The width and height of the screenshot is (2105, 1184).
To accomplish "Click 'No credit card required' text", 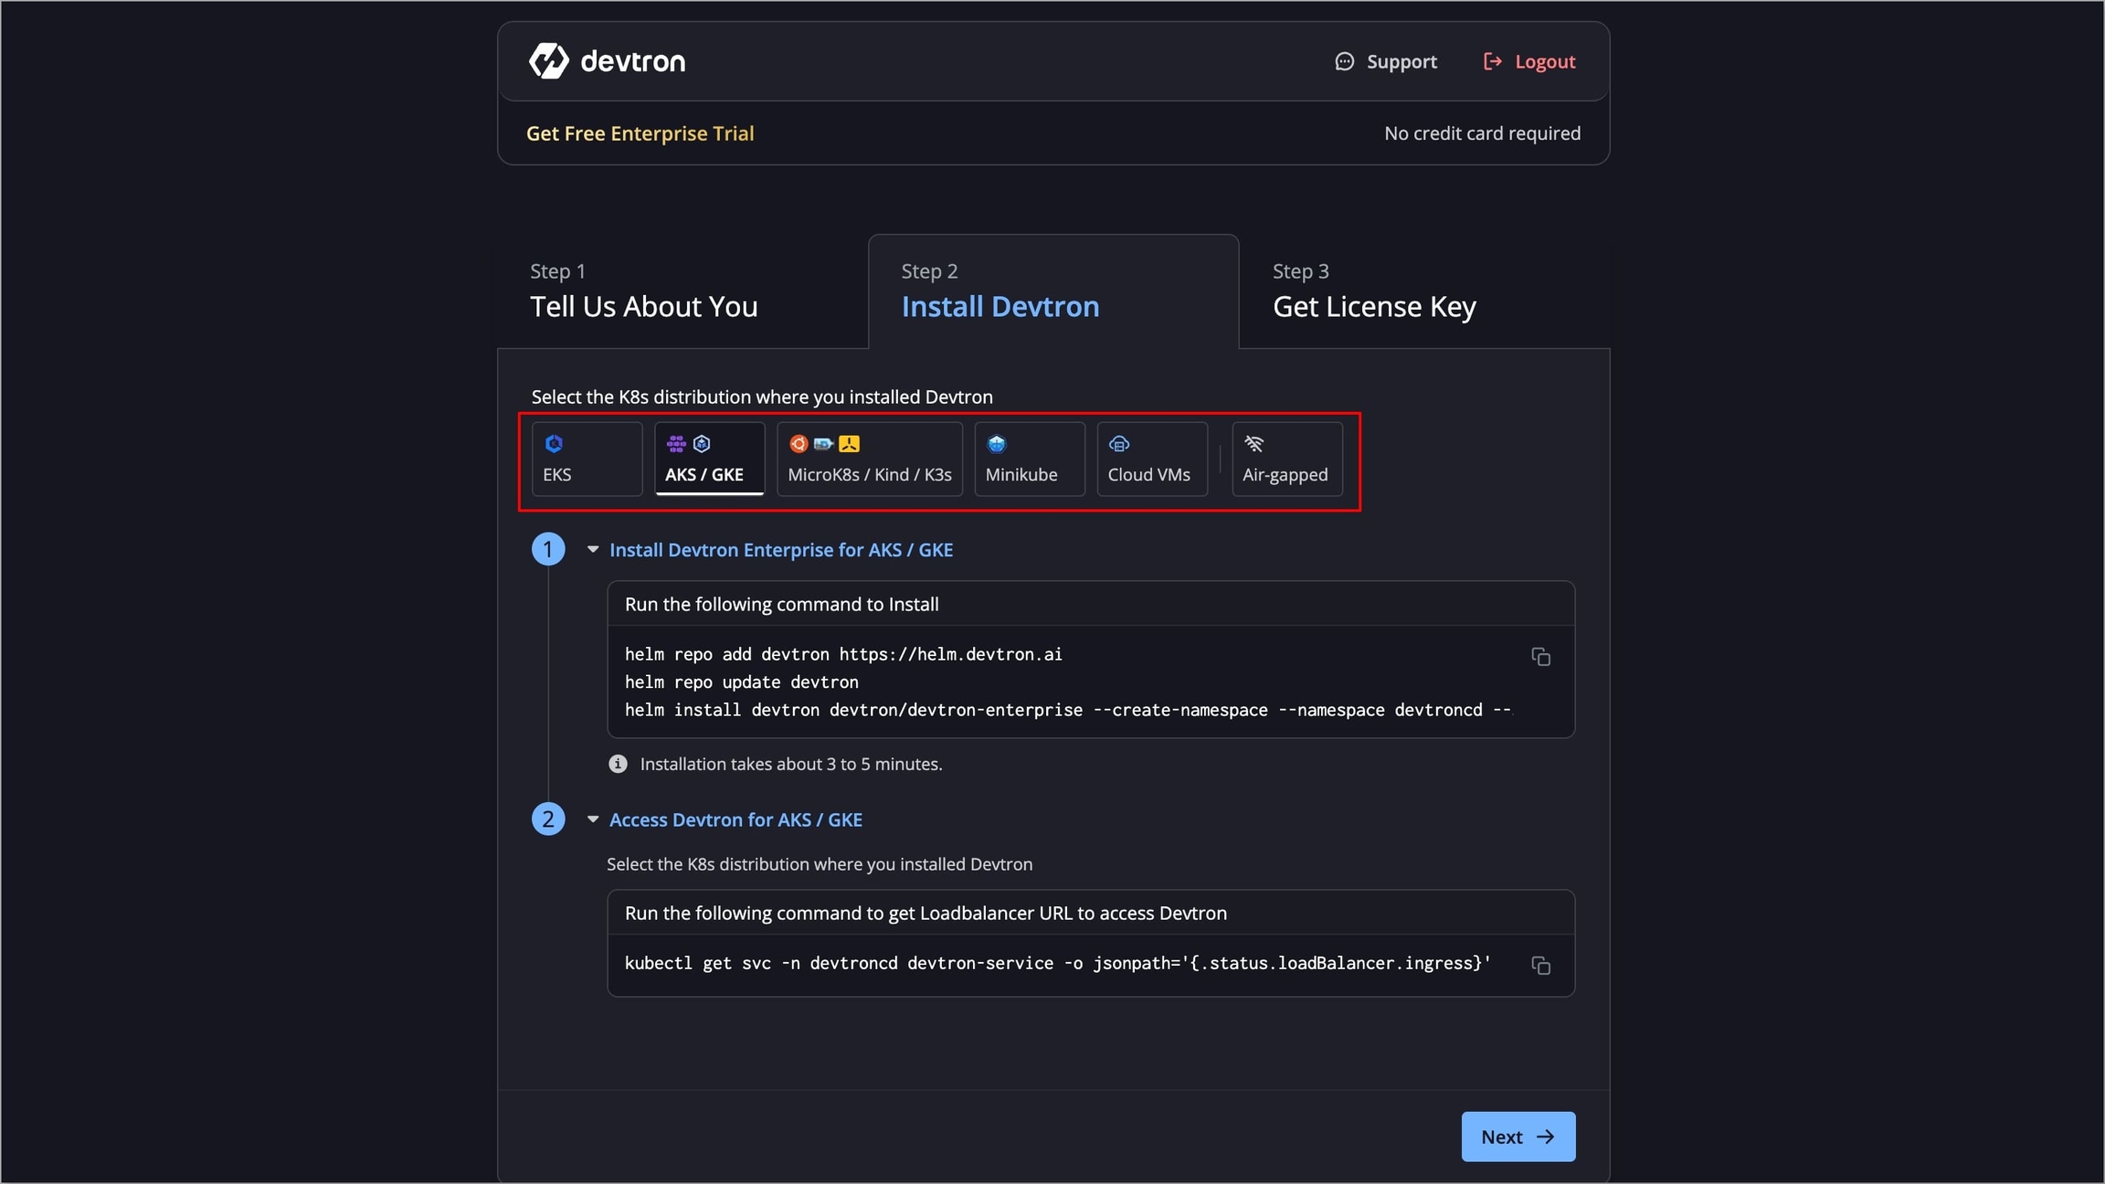I will [x=1483, y=133].
